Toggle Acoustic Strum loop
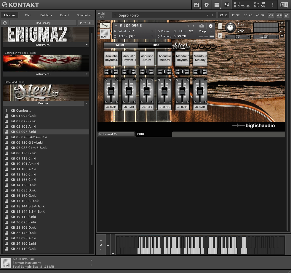This screenshot has height=273, width=291. pyautogui.click(x=147, y=58)
